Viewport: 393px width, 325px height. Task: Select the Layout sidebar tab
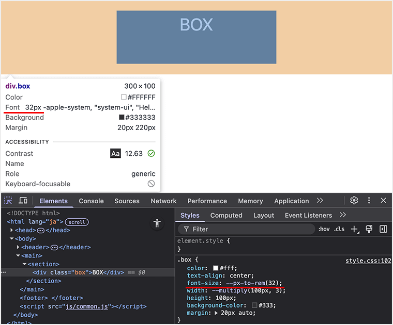pyautogui.click(x=264, y=215)
